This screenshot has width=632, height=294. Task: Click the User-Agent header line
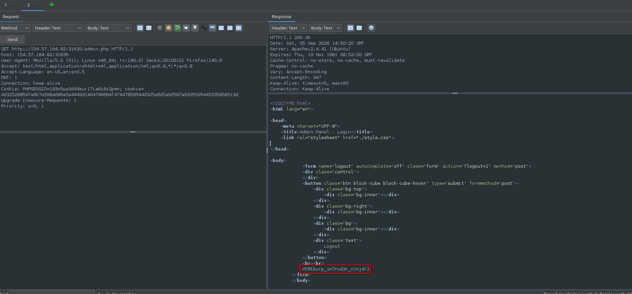click(111, 61)
